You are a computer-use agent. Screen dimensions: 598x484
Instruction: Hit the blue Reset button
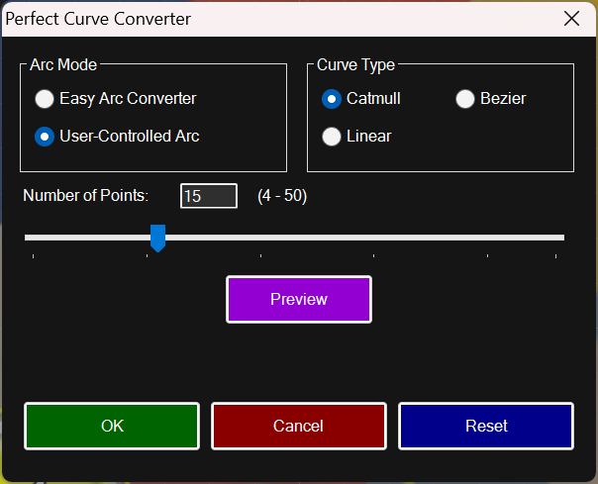click(x=486, y=426)
